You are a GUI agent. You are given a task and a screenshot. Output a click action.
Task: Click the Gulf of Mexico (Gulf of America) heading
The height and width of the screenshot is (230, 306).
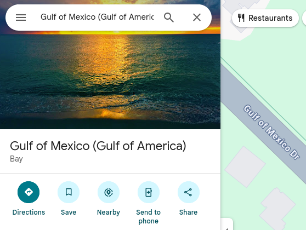tap(98, 146)
